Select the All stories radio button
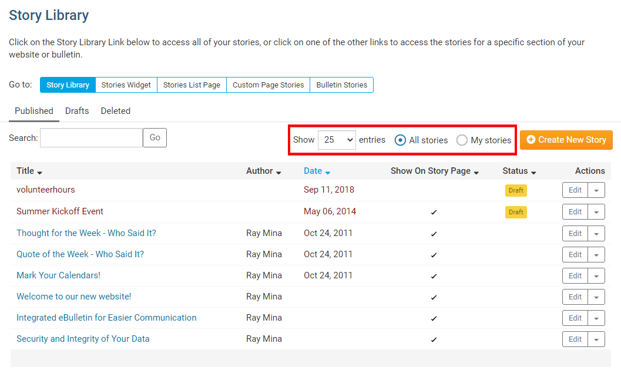 pyautogui.click(x=401, y=140)
